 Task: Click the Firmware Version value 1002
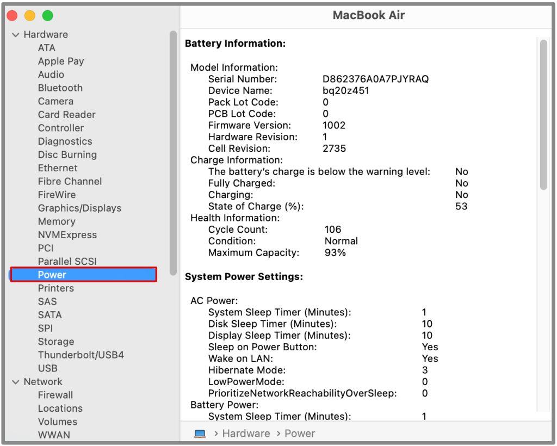[x=334, y=125]
